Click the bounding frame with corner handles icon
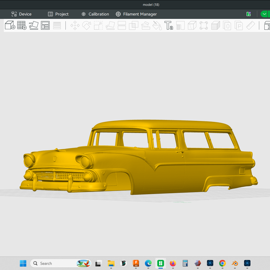Viewport: 270px width, 270px height. [204, 26]
